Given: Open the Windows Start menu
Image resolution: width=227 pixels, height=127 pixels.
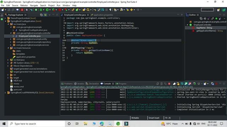Looking at the screenshot, I should (4, 124).
